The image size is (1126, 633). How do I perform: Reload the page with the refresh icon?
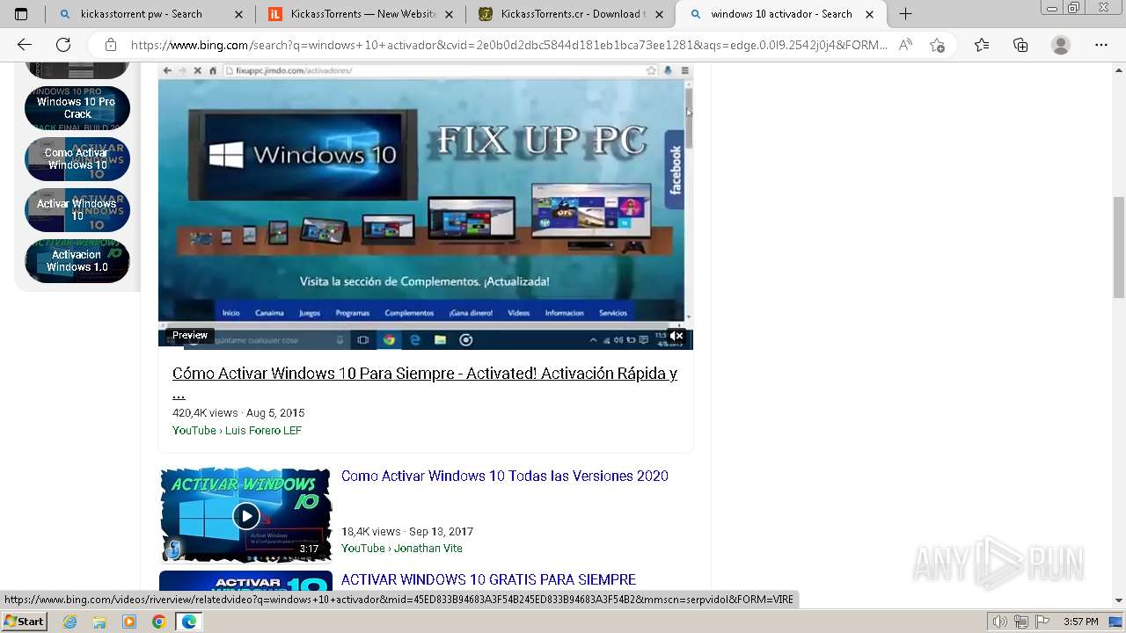(x=63, y=45)
